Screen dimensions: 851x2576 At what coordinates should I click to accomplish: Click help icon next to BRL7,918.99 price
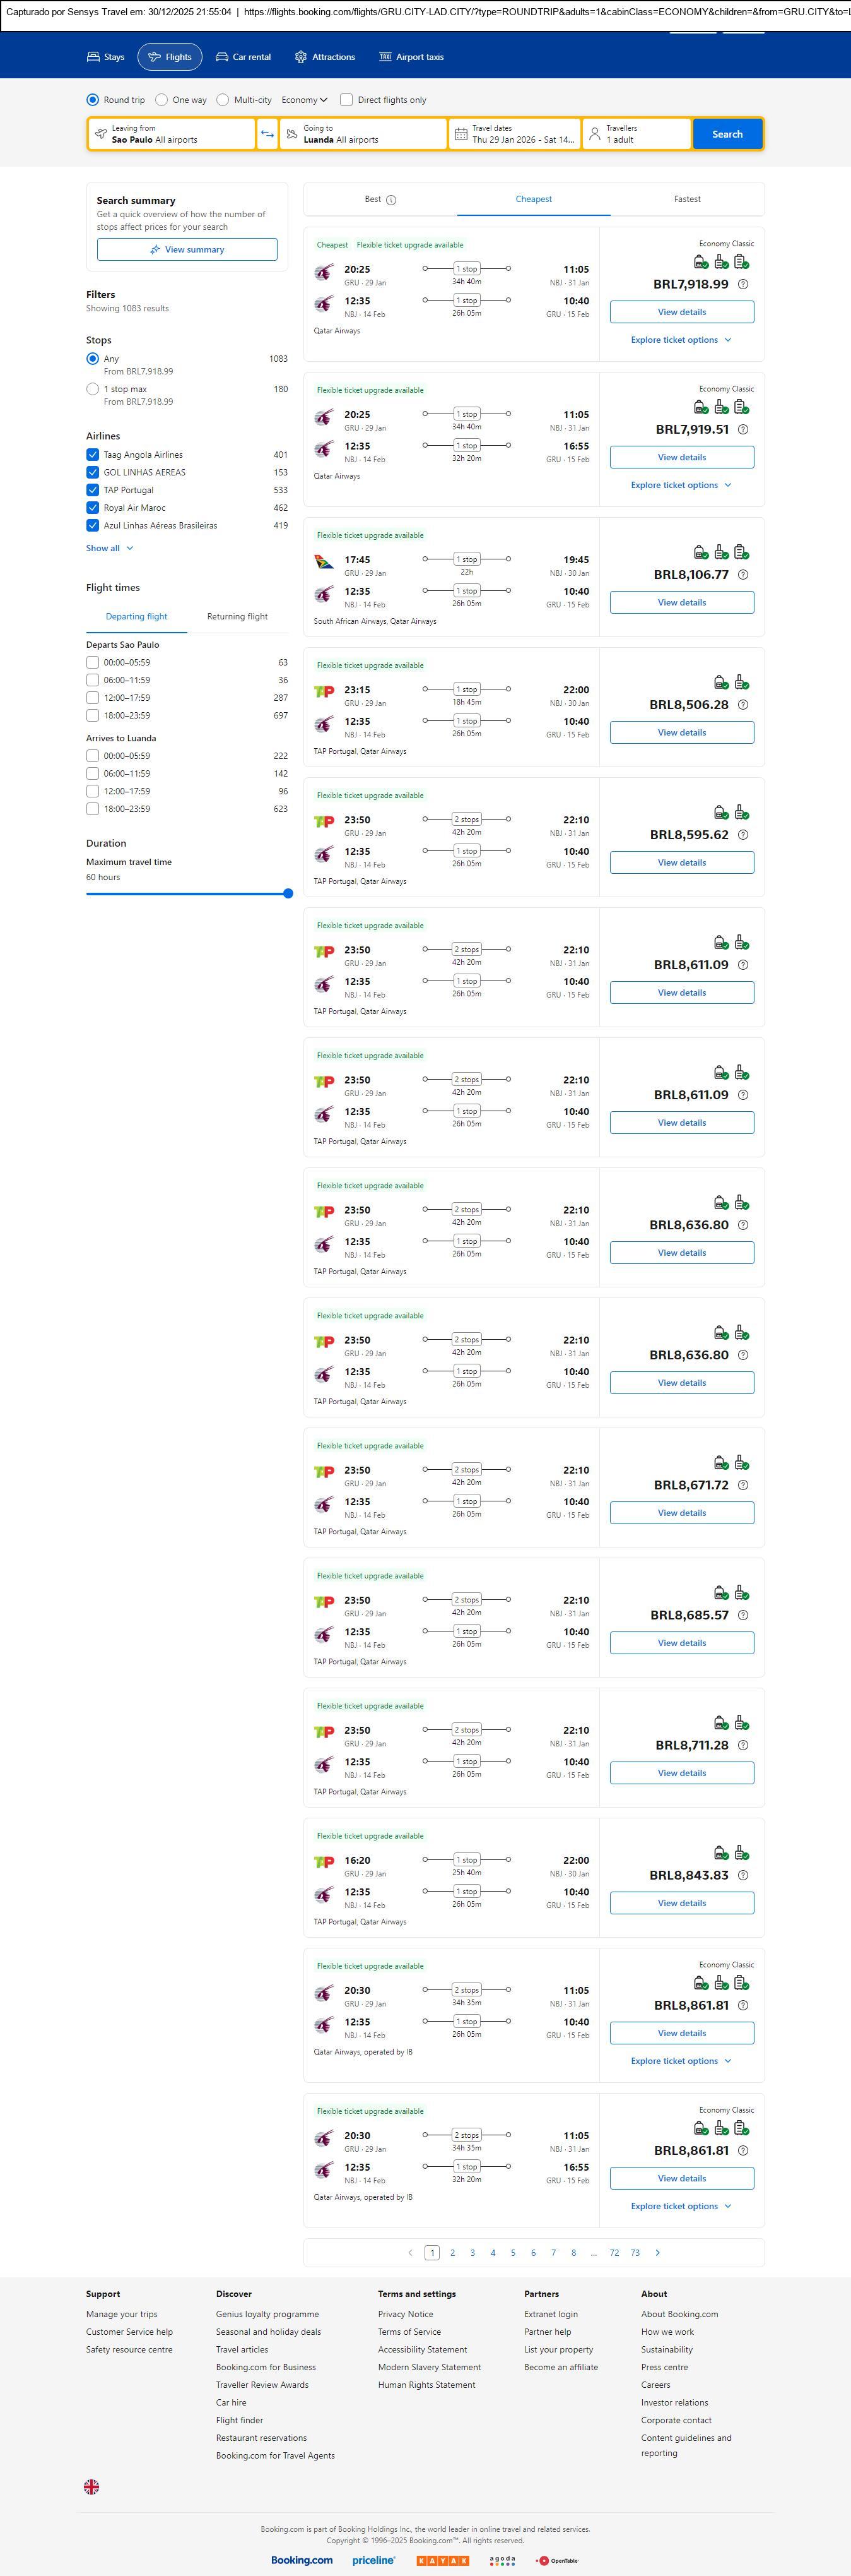[x=742, y=284]
